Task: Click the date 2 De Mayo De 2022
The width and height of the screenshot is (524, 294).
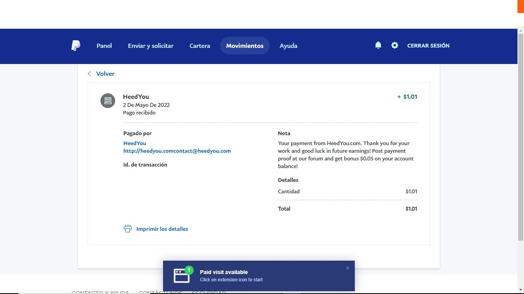Action: coord(146,105)
